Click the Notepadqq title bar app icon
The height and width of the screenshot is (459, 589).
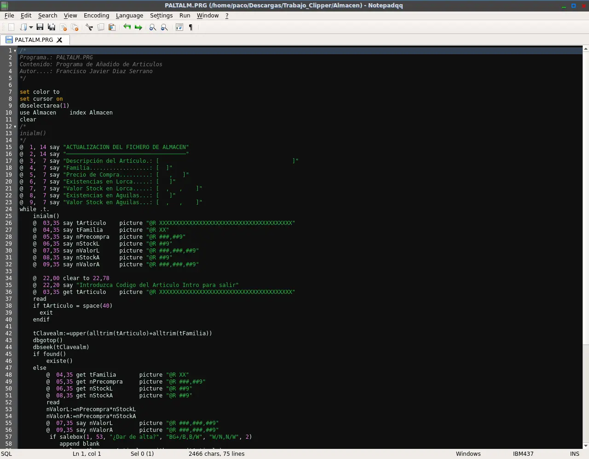tap(5, 6)
